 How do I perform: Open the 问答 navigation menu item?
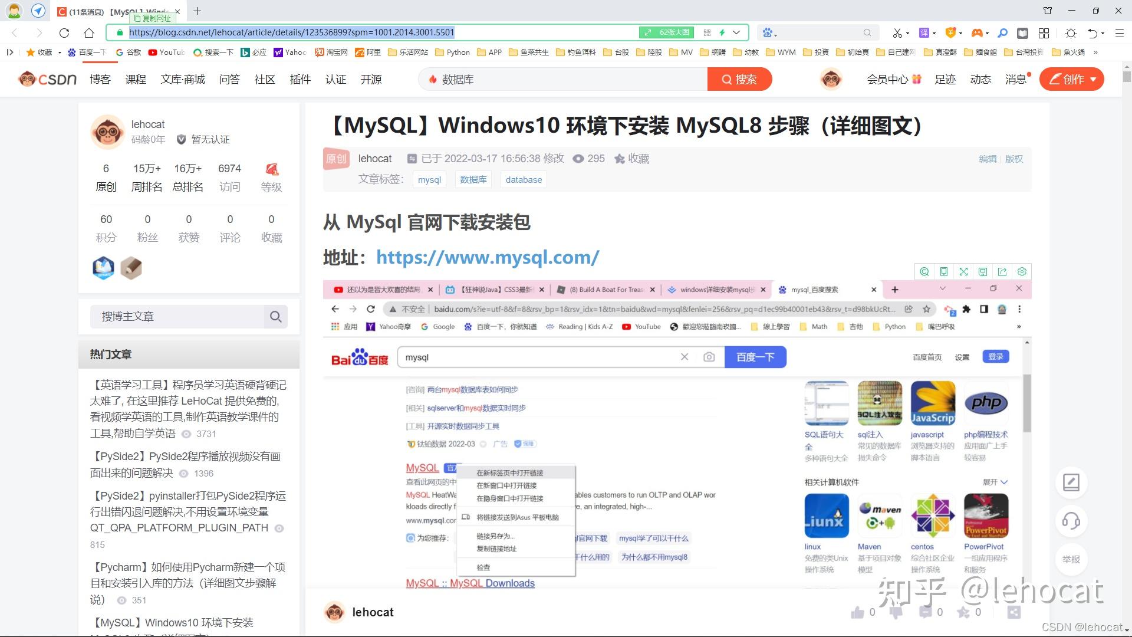(229, 79)
